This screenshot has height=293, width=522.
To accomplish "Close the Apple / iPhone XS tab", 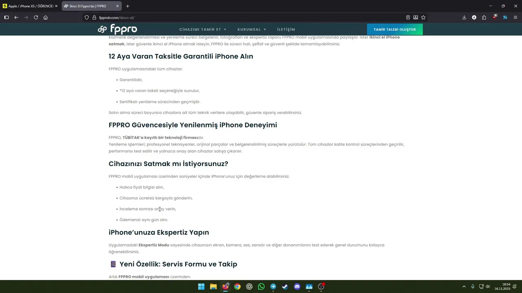I will (56, 6).
